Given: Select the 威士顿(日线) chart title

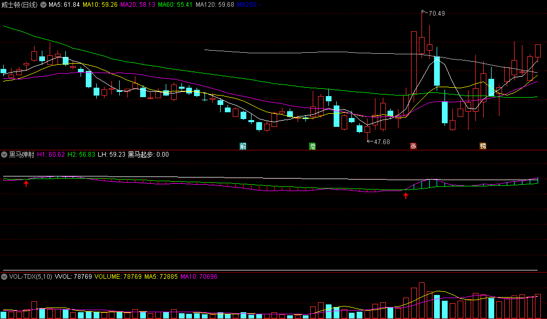Looking at the screenshot, I should tap(19, 5).
